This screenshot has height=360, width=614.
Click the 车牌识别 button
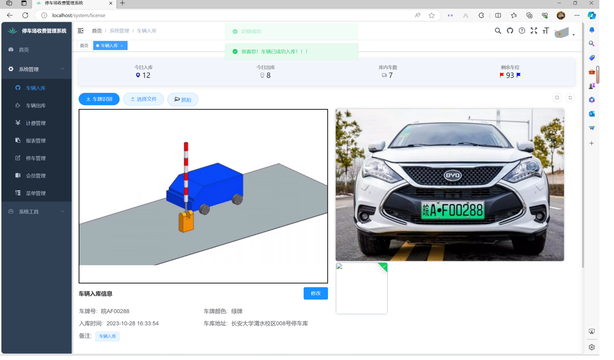pyautogui.click(x=99, y=99)
